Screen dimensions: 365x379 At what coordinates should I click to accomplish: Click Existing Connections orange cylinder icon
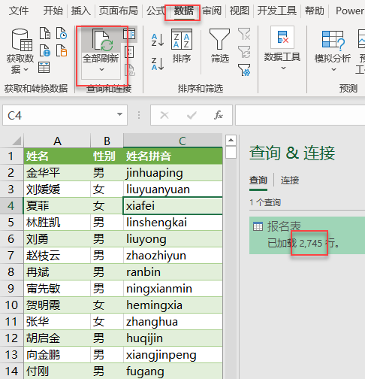(62, 50)
